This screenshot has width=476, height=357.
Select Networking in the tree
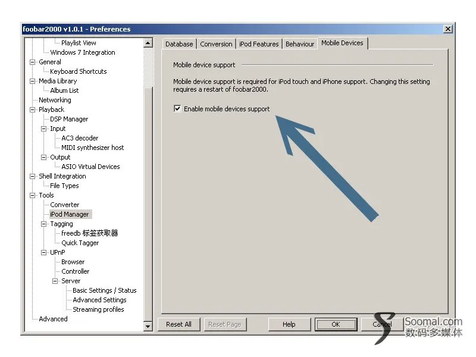point(55,100)
